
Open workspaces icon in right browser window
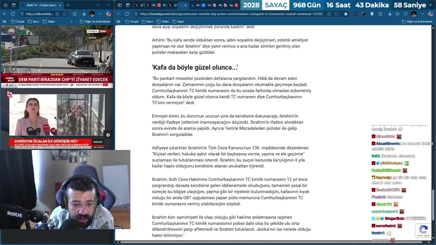pyautogui.click(x=119, y=5)
